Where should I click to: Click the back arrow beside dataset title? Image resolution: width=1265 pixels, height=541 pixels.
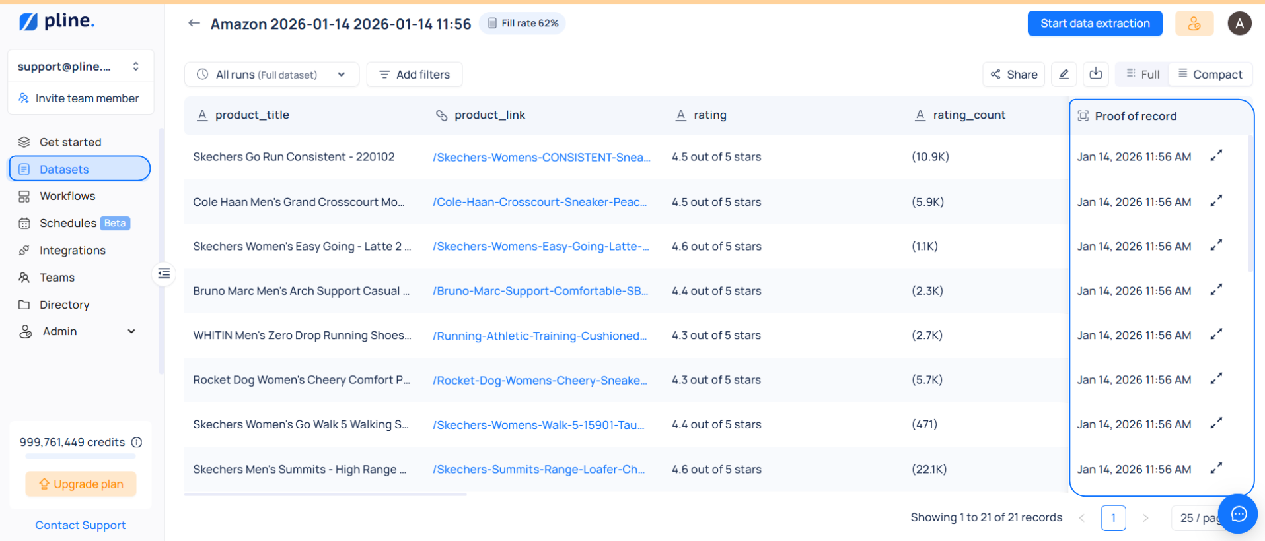194,24
